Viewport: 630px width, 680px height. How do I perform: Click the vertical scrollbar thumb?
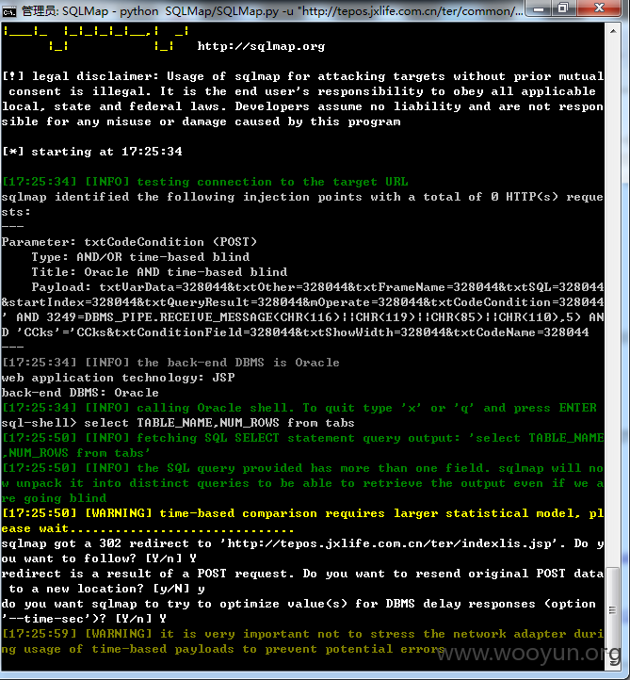(612, 608)
